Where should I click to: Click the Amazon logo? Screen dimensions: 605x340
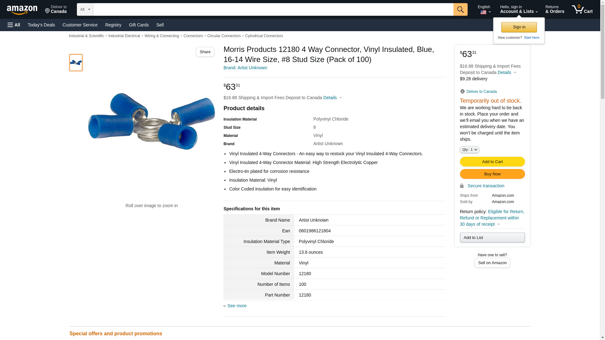22,10
